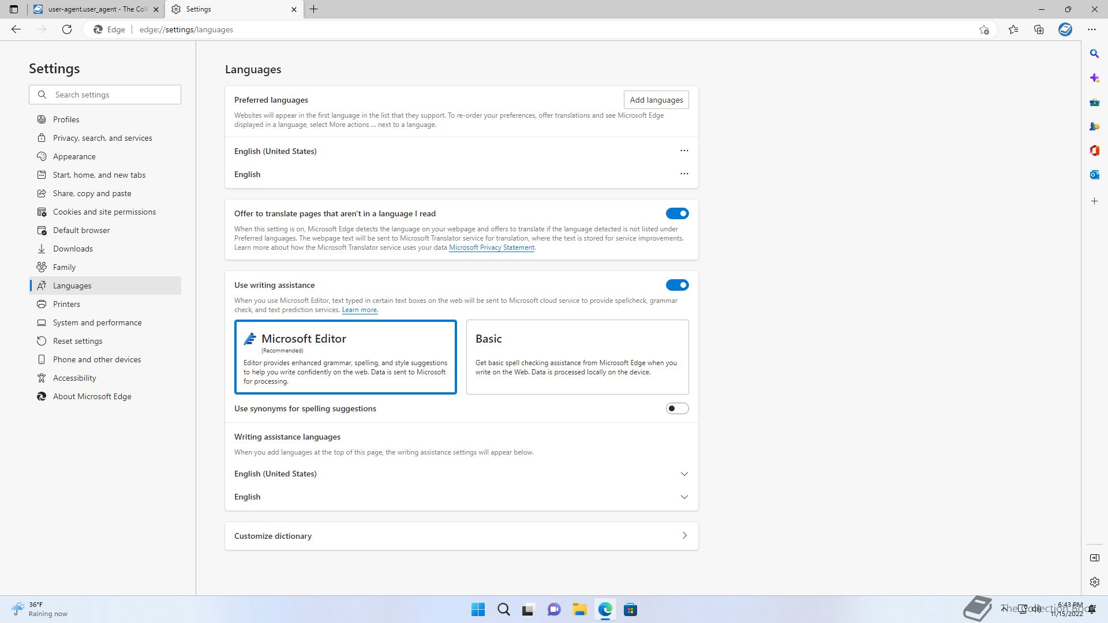Close the Settings tab
The image size is (1108, 623).
point(294,9)
